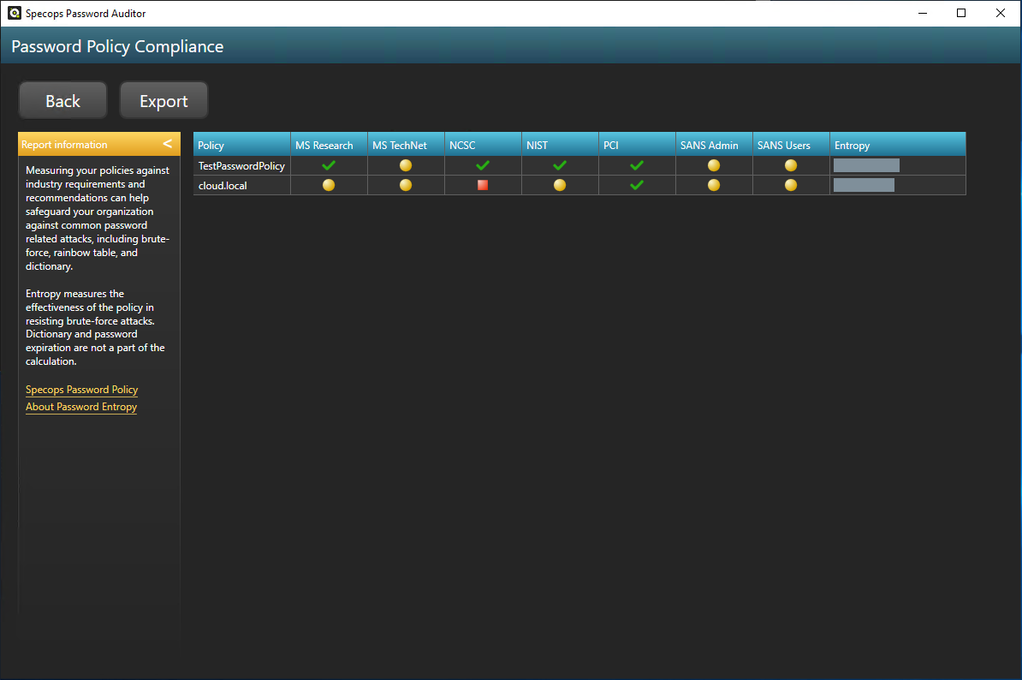Sort by the Policy column header
The width and height of the screenshot is (1022, 680).
242,145
